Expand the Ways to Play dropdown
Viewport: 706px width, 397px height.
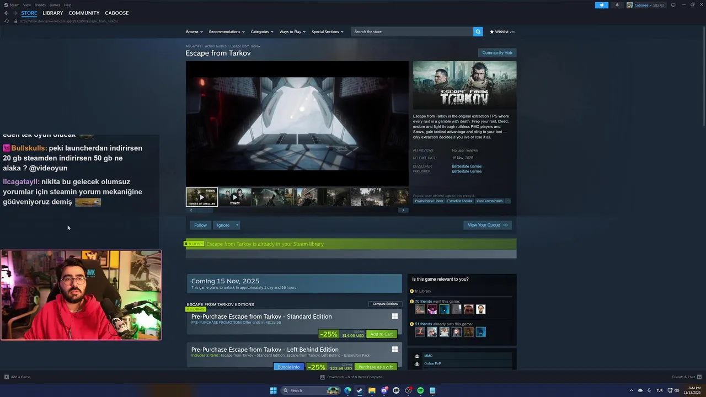[293, 31]
